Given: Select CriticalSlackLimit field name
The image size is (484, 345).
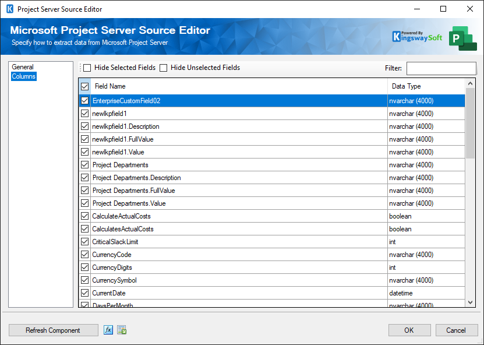Looking at the screenshot, I should tap(239, 242).
